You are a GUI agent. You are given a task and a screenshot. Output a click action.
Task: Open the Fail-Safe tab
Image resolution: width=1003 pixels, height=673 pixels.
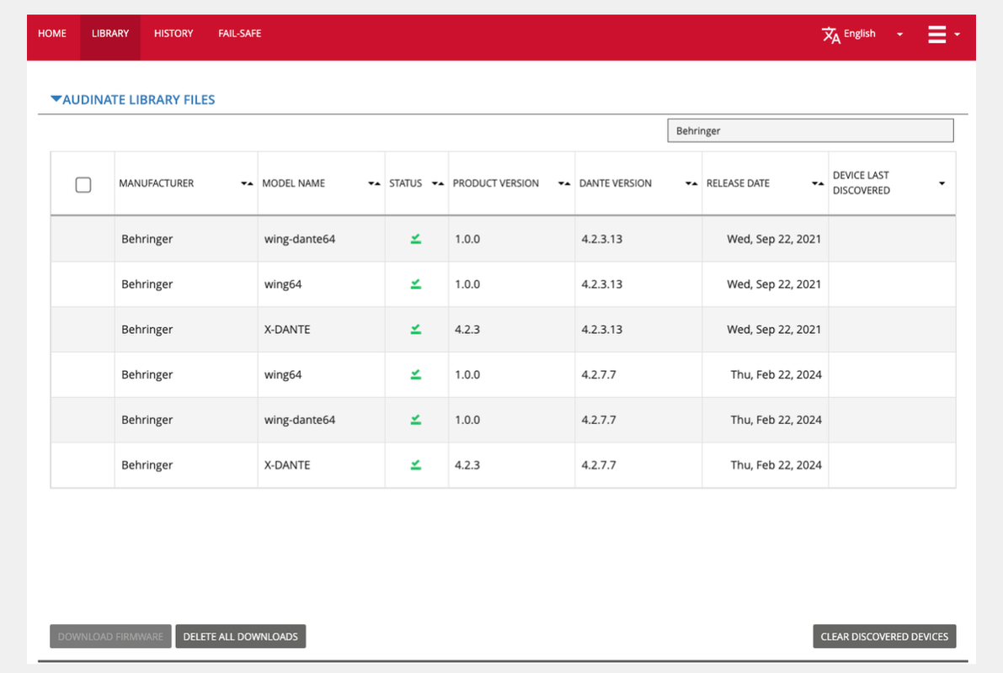click(240, 34)
